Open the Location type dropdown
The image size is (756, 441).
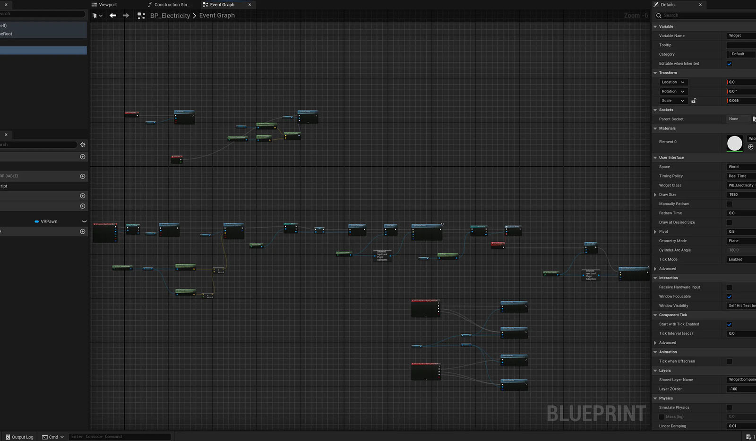point(673,82)
